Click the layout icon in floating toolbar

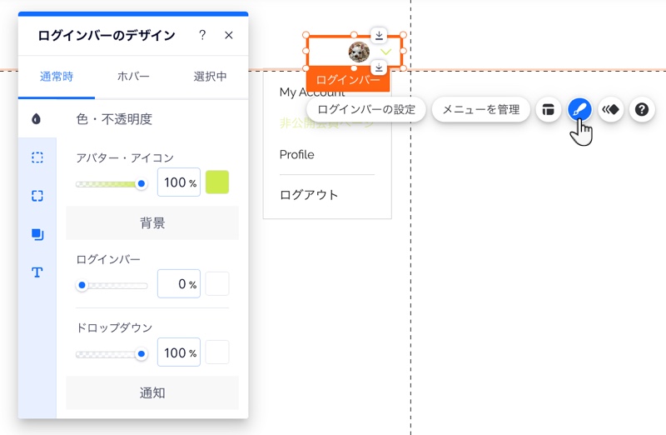coord(549,110)
